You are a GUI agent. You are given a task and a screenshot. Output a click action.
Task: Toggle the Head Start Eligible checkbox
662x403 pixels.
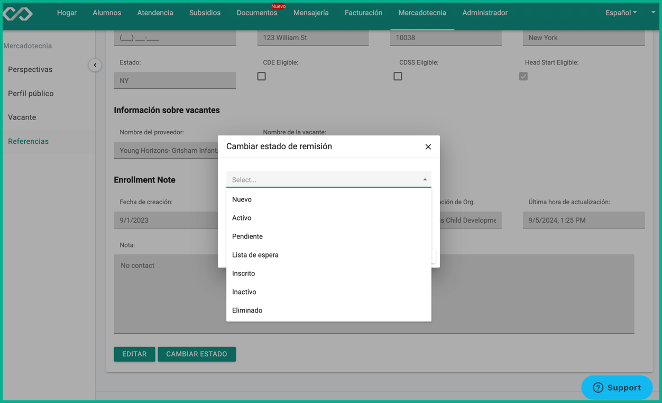click(x=523, y=76)
